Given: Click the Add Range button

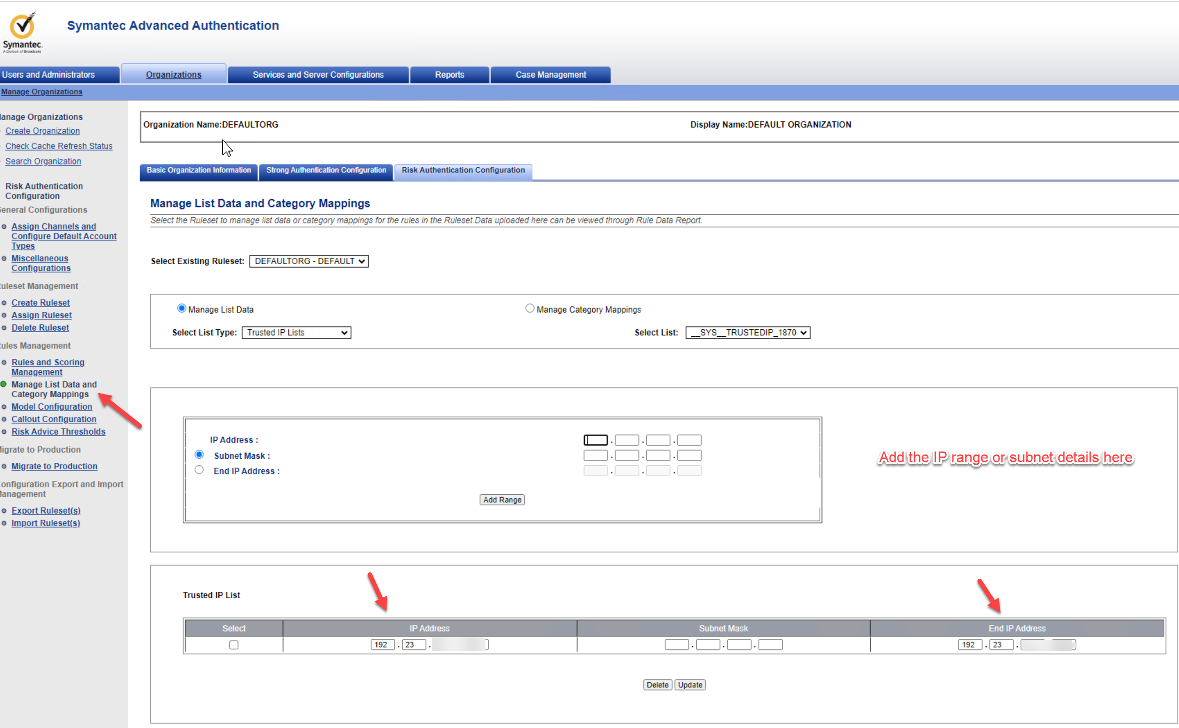Looking at the screenshot, I should [x=502, y=500].
